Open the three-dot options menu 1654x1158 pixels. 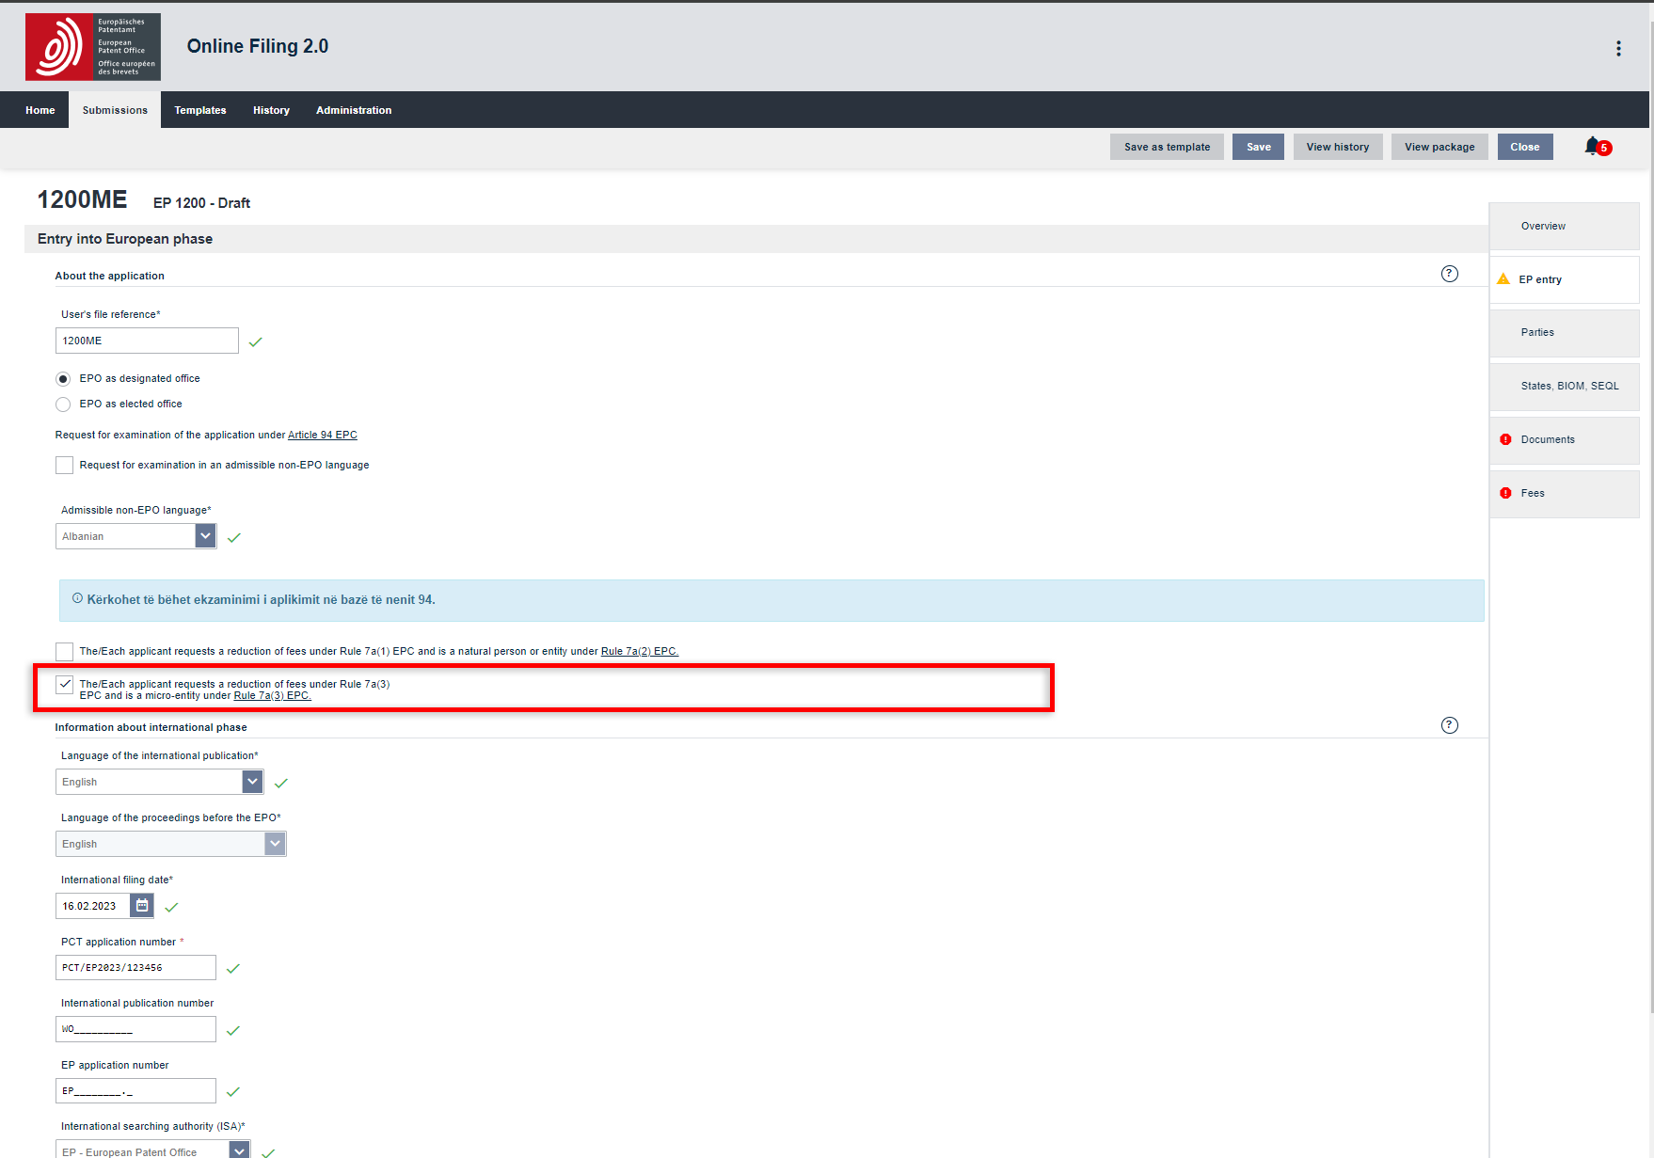point(1618,48)
